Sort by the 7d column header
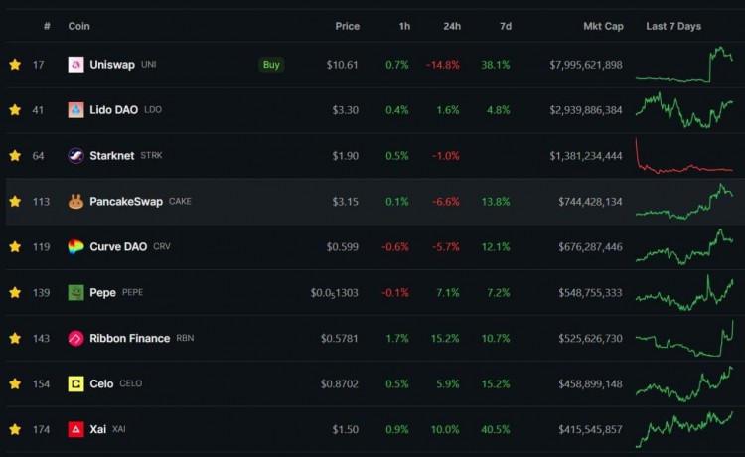Screen dimensions: 745x457 point(506,26)
